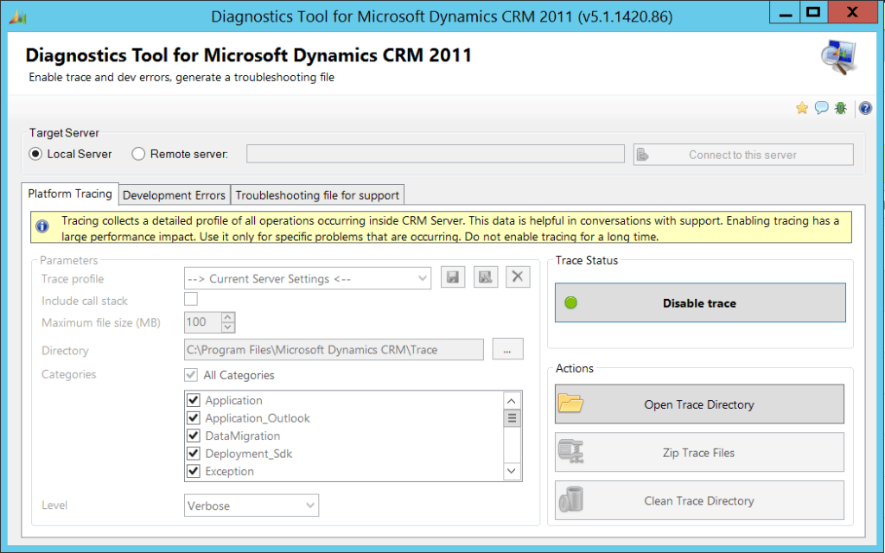Image resolution: width=885 pixels, height=553 pixels.
Task: Click the Clean Trace Directory button
Action: [699, 500]
